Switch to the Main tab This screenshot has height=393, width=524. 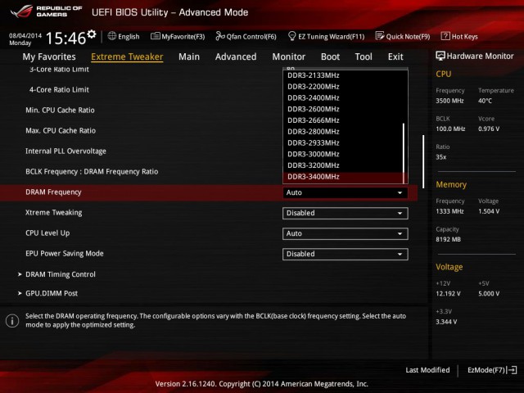coord(189,56)
